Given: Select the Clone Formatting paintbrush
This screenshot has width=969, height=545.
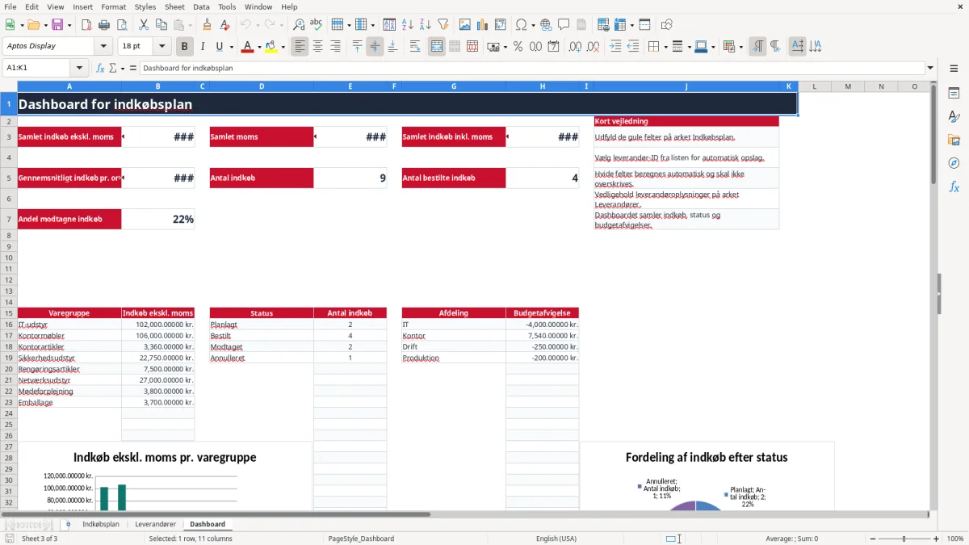Looking at the screenshot, I should (x=208, y=25).
